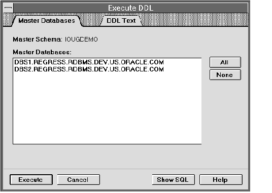
Task: Click the IOUGDEMO master schema value
Action: point(81,40)
